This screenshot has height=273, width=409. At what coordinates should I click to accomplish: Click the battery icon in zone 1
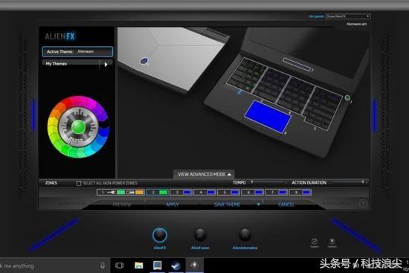pos(129,193)
